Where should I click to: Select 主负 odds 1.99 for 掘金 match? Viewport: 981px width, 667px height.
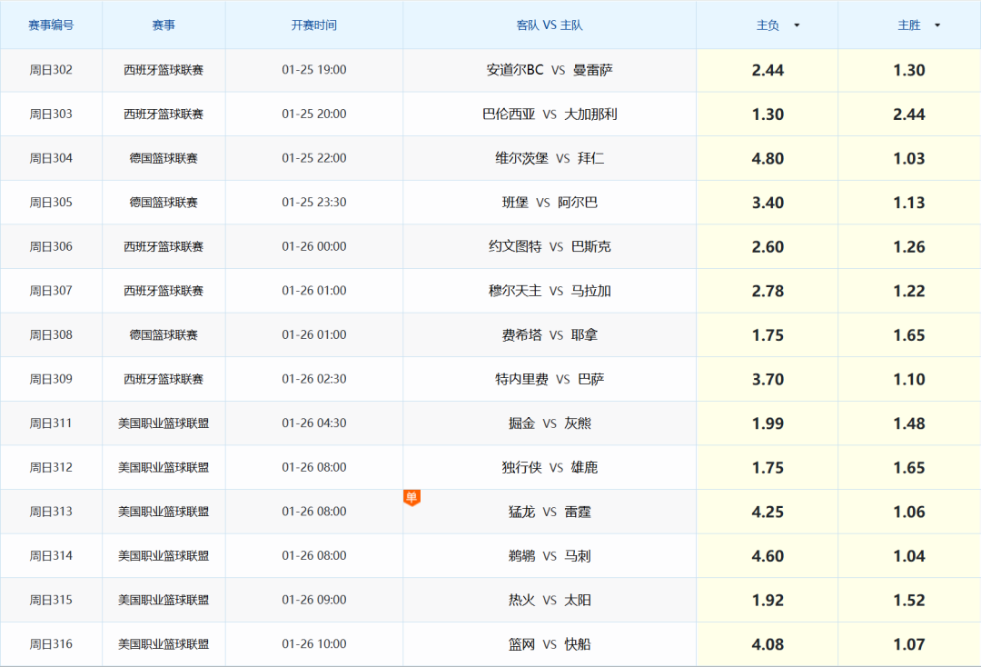click(x=767, y=423)
